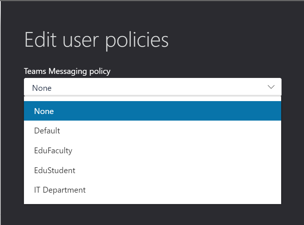Collapse the Teams Messaging policy combo box
Image resolution: width=304 pixels, height=225 pixels.
153,87
